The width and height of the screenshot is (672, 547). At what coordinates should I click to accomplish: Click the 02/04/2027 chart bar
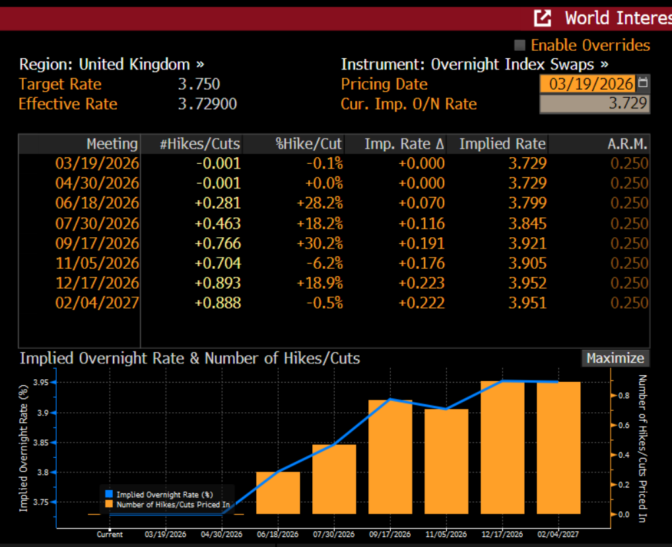pos(558,448)
